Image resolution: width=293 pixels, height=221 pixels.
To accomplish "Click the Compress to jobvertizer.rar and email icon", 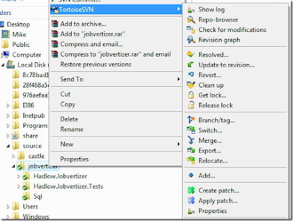I will pyautogui.click(x=55, y=54).
